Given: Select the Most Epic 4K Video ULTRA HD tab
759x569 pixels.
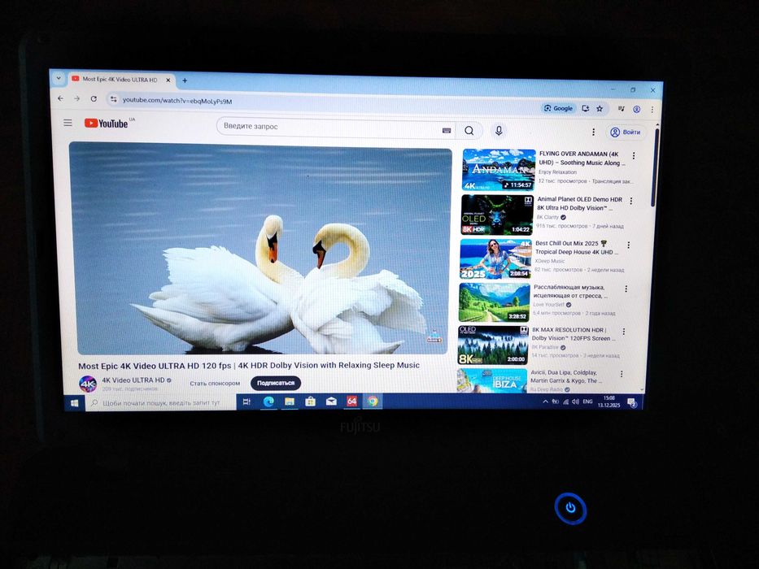Looking at the screenshot, I should (120, 80).
